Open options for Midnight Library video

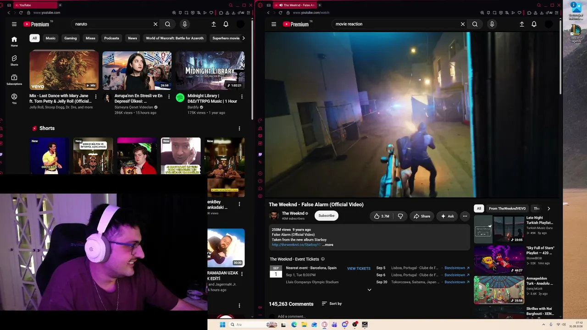pos(242,97)
